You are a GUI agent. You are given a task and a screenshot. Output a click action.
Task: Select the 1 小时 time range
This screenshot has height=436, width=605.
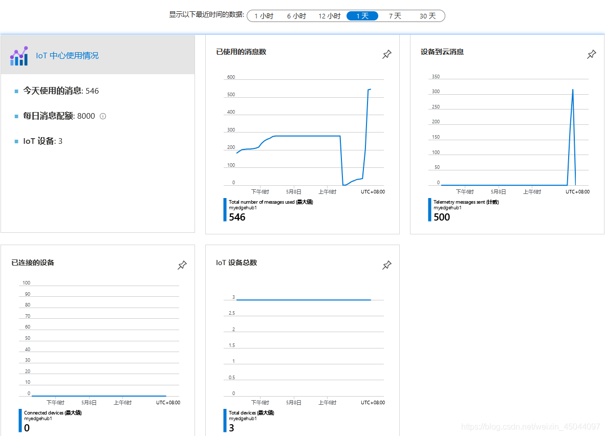(264, 16)
